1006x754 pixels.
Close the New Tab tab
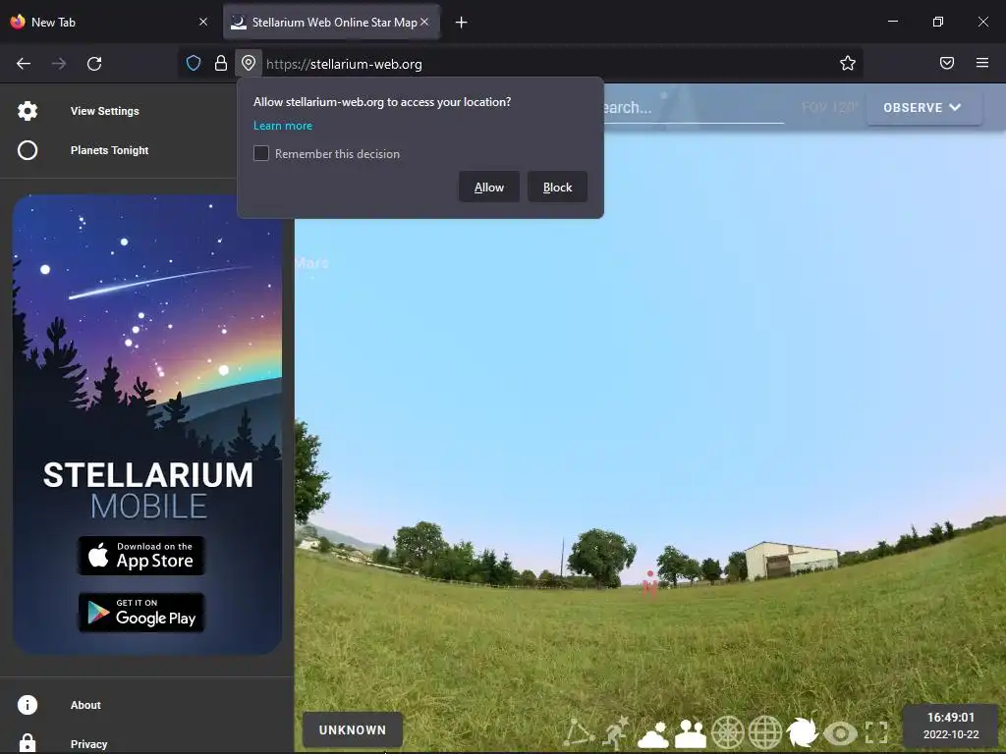[x=203, y=22]
